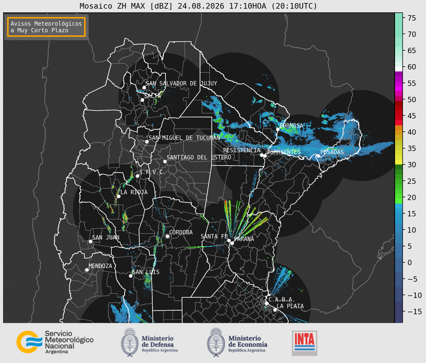Viewport: 426px width, 363px height.
Task: Click the SAN MIGUEL DE TUCUMÁN label
Action: click(184, 138)
